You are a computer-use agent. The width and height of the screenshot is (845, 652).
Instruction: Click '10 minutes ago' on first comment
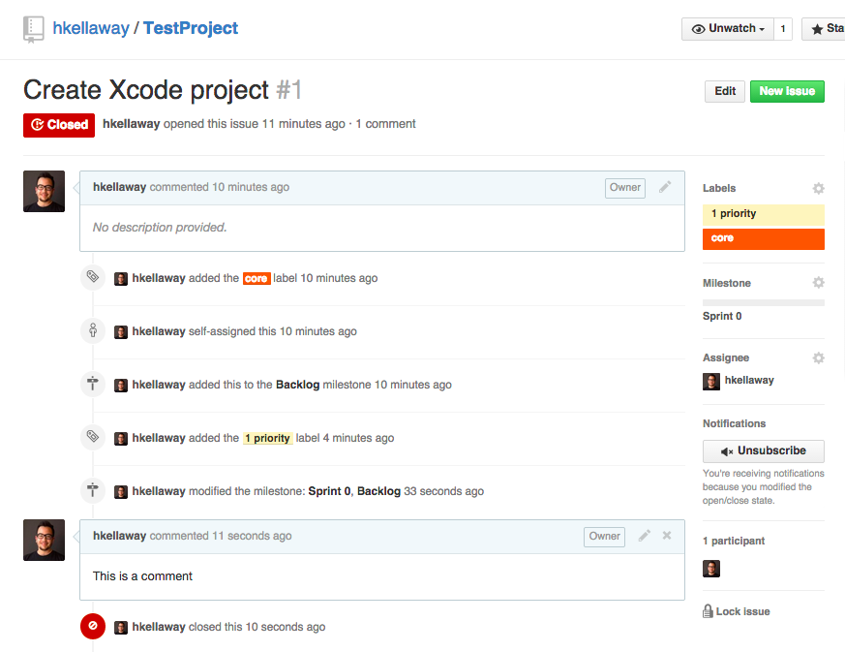click(251, 187)
